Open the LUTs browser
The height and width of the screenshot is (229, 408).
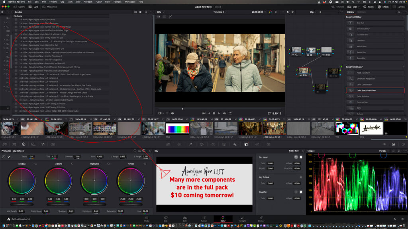coord(33,7)
